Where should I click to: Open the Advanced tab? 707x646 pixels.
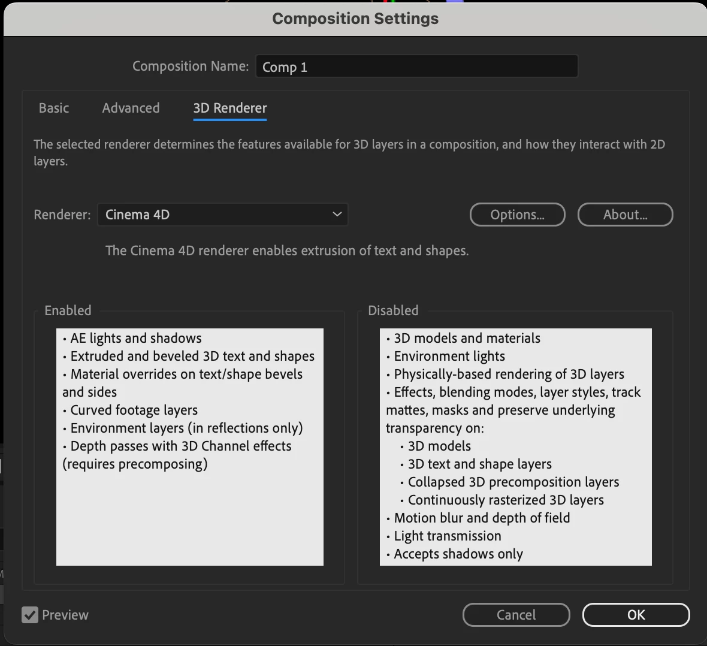coord(131,108)
